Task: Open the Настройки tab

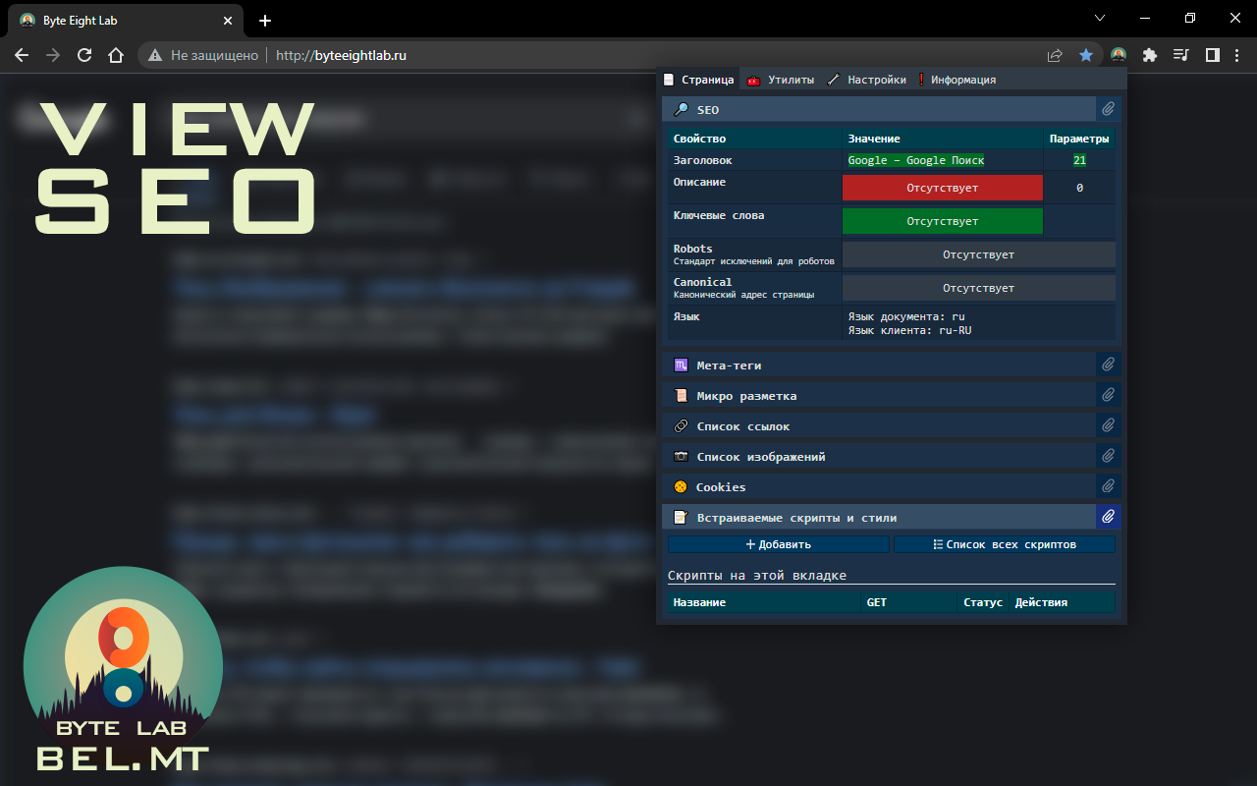Action: coord(867,80)
